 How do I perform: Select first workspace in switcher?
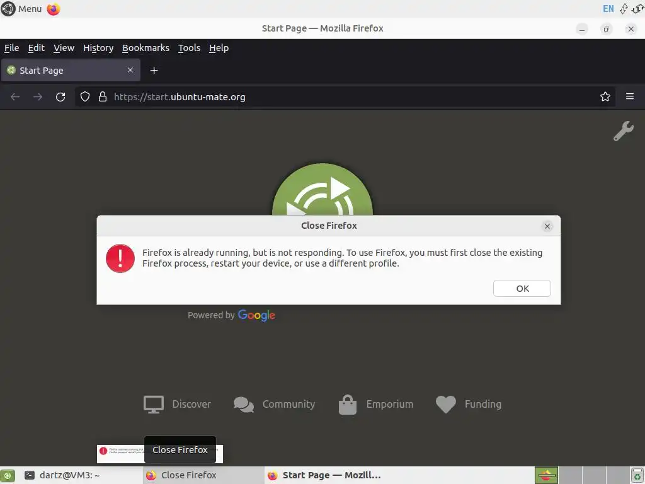546,475
